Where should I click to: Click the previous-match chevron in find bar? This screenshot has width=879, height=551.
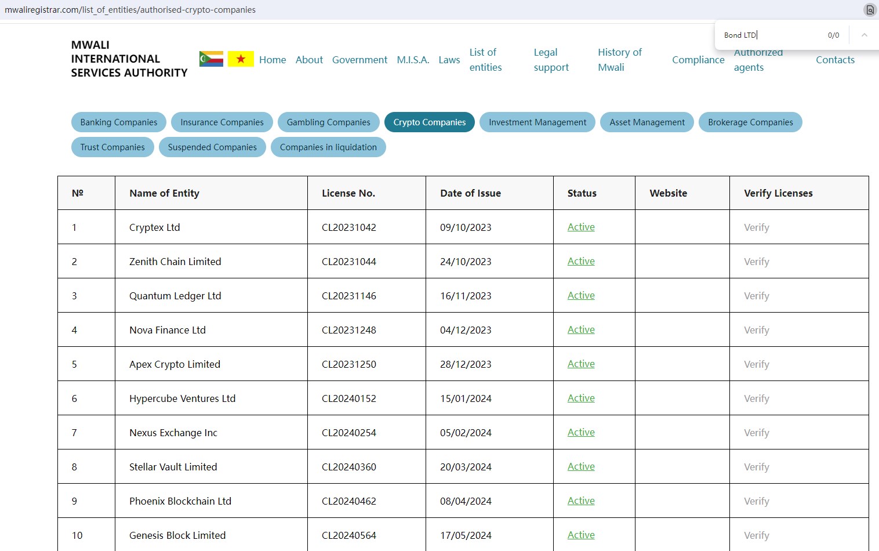pyautogui.click(x=865, y=35)
